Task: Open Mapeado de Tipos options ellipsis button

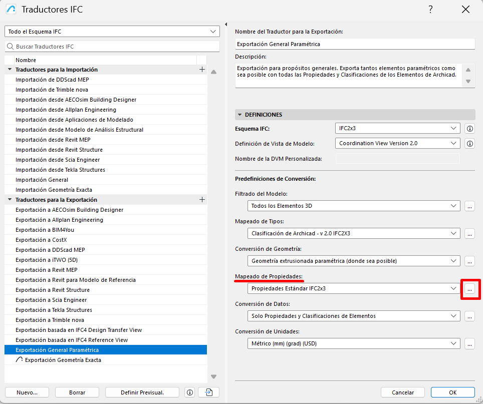Action: 469,233
